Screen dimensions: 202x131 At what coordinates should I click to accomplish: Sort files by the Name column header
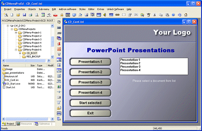coord(14,66)
